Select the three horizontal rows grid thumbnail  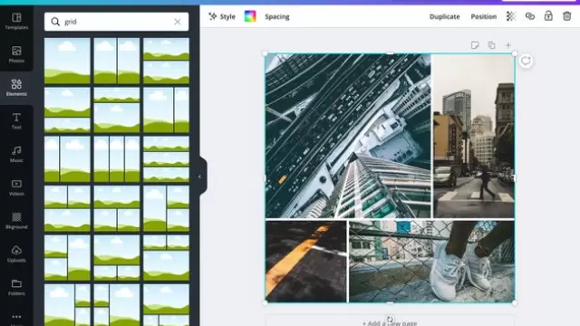click(166, 159)
